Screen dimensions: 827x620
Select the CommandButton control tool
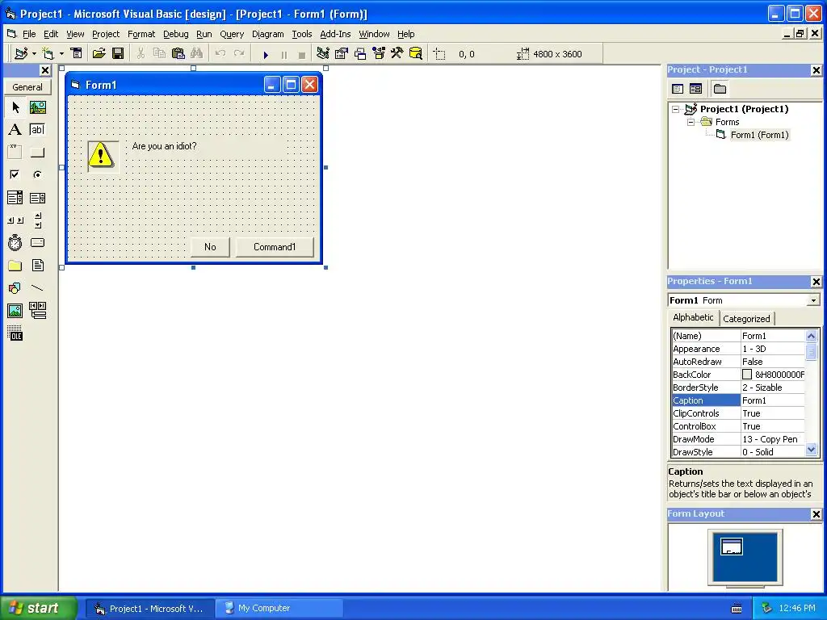pyautogui.click(x=37, y=153)
